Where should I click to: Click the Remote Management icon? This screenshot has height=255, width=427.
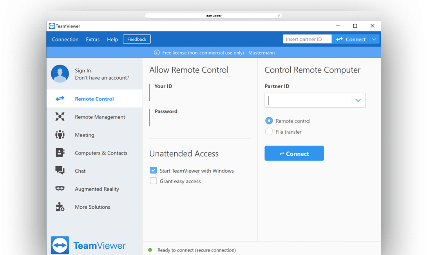60,117
